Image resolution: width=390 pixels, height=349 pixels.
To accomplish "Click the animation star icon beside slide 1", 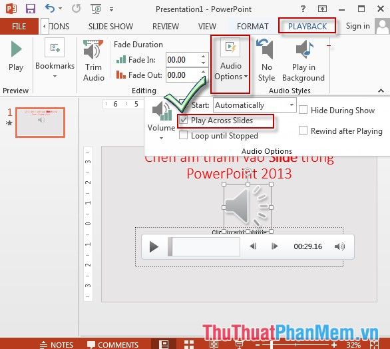I will pos(9,123).
